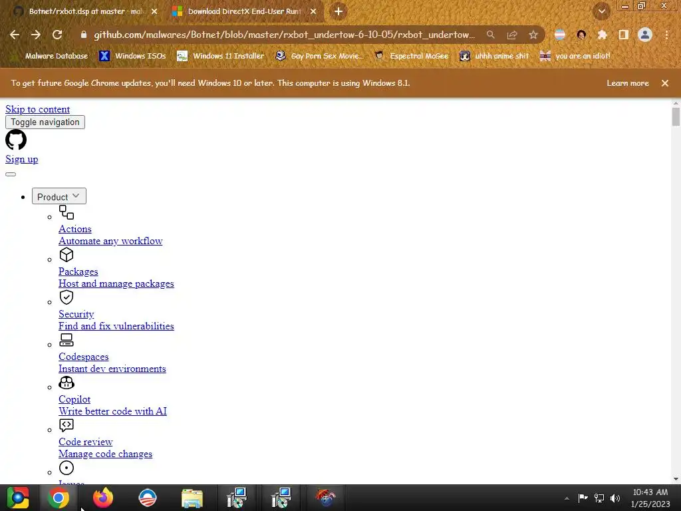Open Chrome from the taskbar

click(59, 498)
